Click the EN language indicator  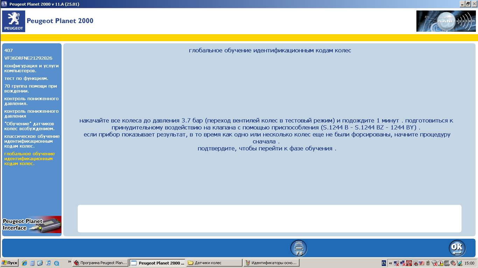384,263
